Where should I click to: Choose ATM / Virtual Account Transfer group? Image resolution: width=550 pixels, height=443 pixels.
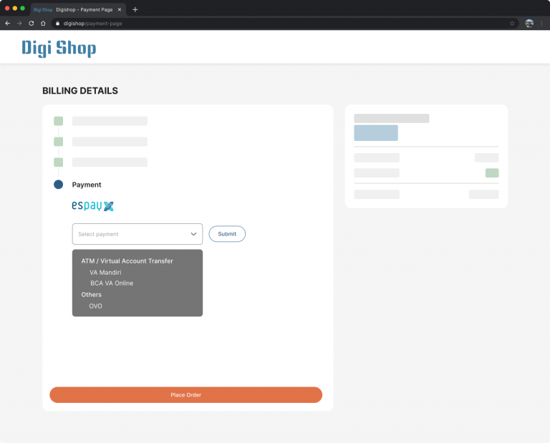click(127, 261)
